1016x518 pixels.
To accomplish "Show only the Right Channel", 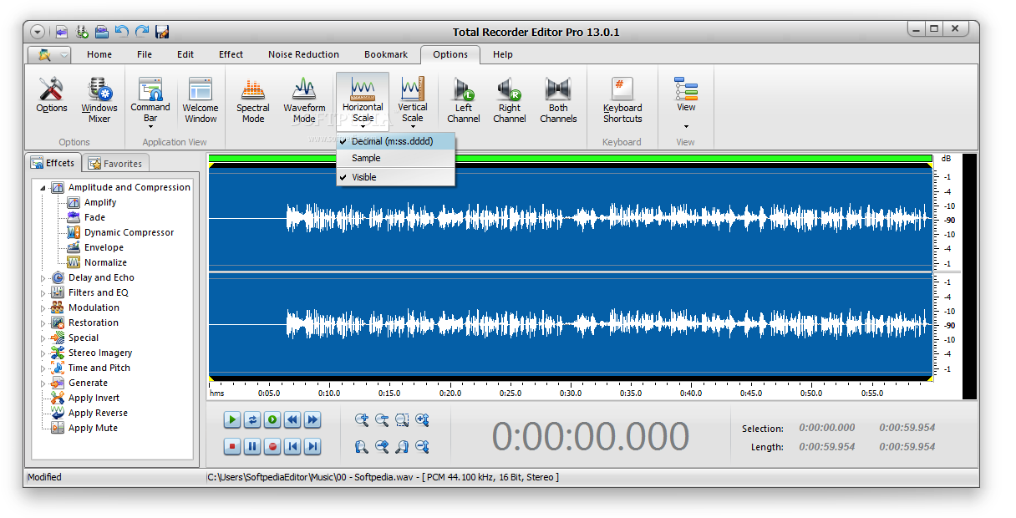I will click(x=509, y=99).
